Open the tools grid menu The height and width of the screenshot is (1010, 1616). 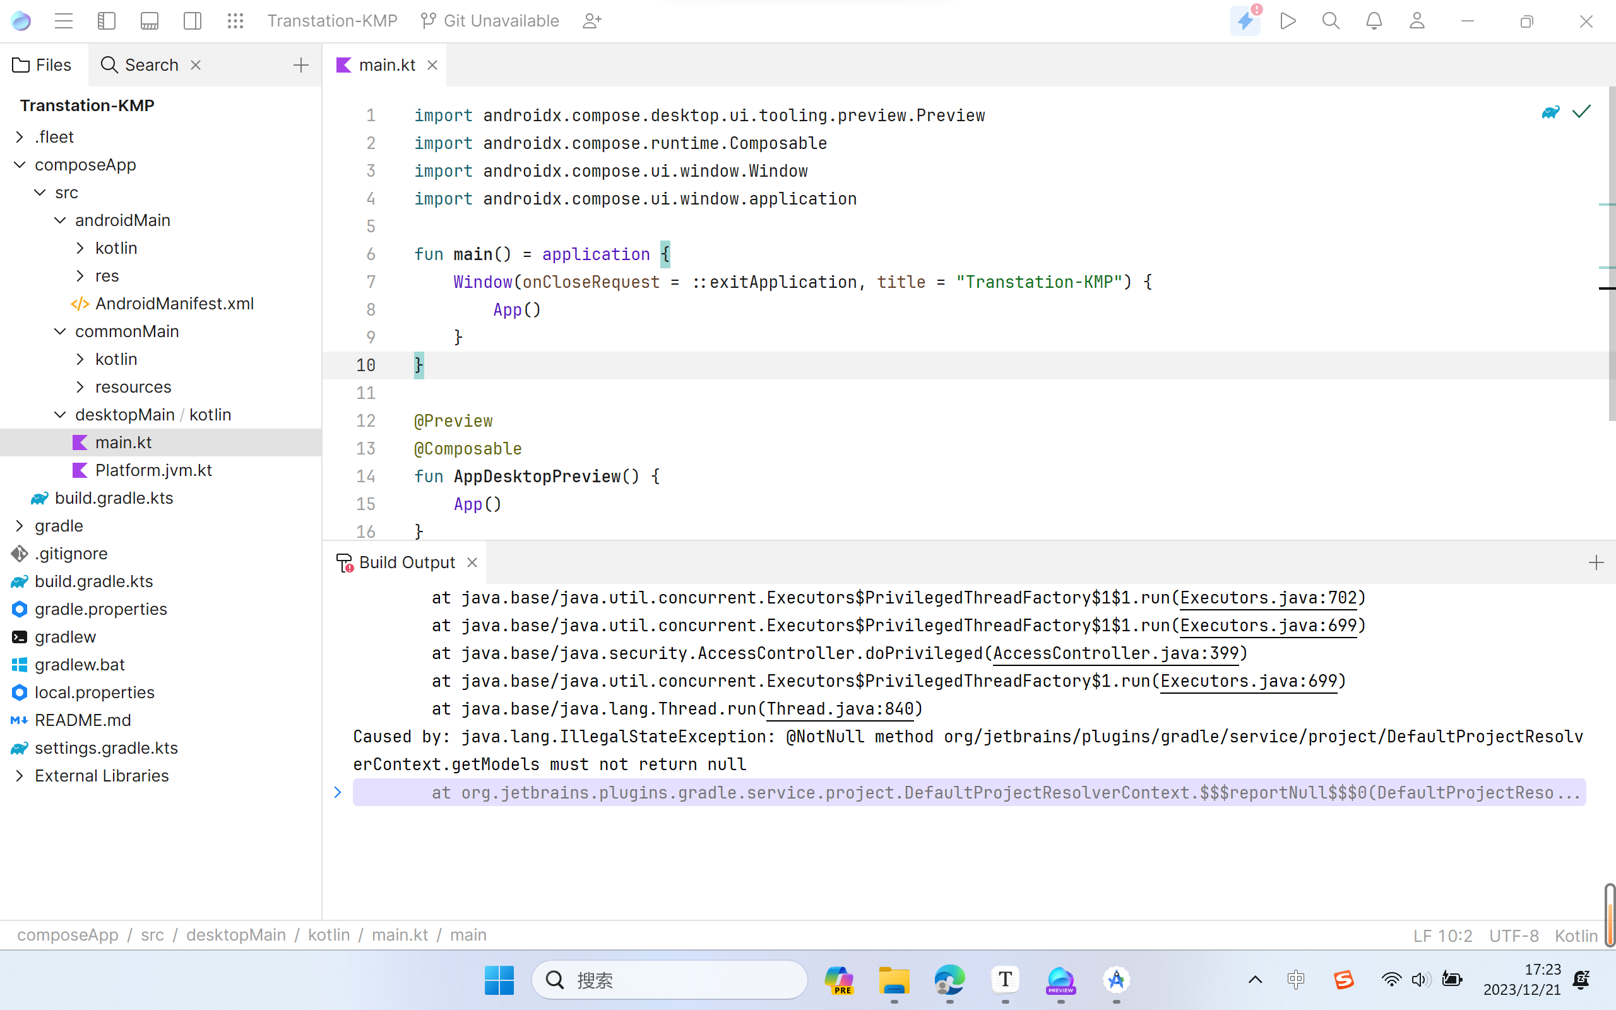coord(235,21)
